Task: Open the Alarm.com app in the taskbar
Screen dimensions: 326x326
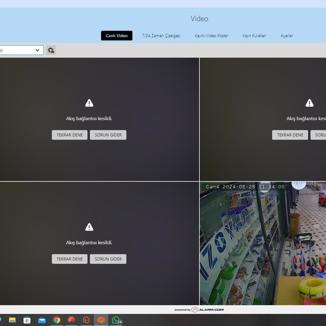Action: tap(101, 320)
